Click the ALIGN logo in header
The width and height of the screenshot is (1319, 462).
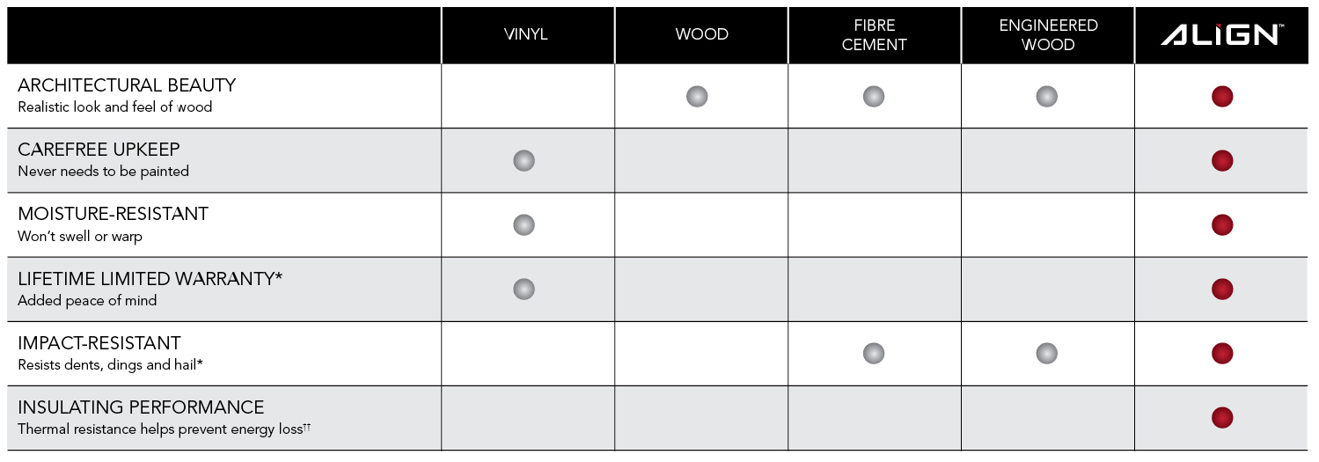point(1221,35)
